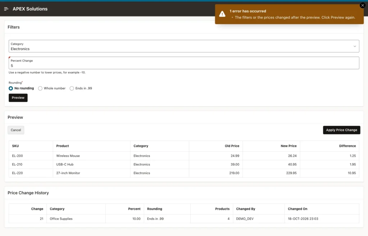Click the 26.24 new price value
Screen dimensions: 368x236
tap(292, 156)
